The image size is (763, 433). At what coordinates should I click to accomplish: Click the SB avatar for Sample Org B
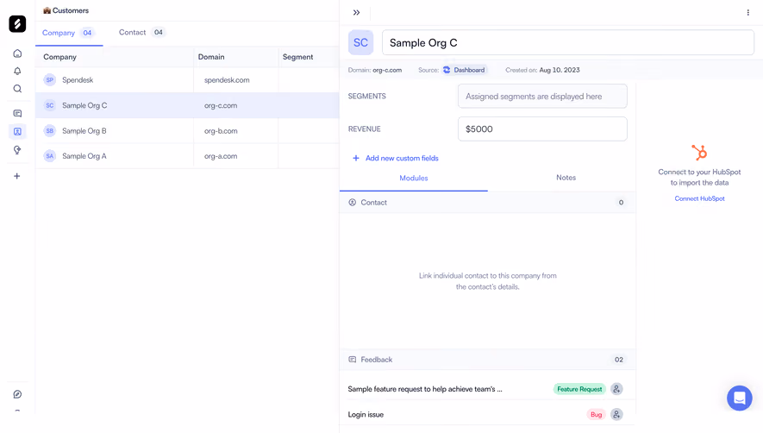point(50,130)
